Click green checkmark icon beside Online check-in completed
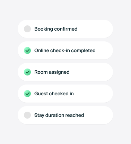 [x=27, y=50]
